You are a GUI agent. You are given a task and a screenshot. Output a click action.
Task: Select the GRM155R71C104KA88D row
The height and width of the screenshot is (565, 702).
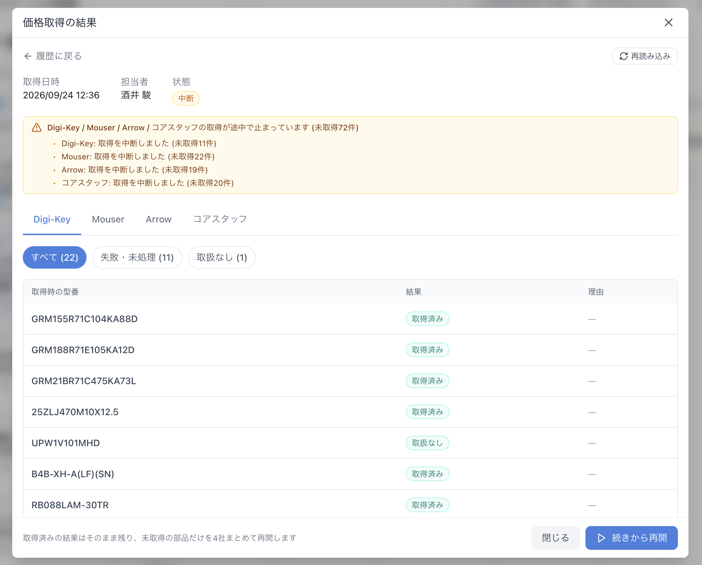click(350, 319)
